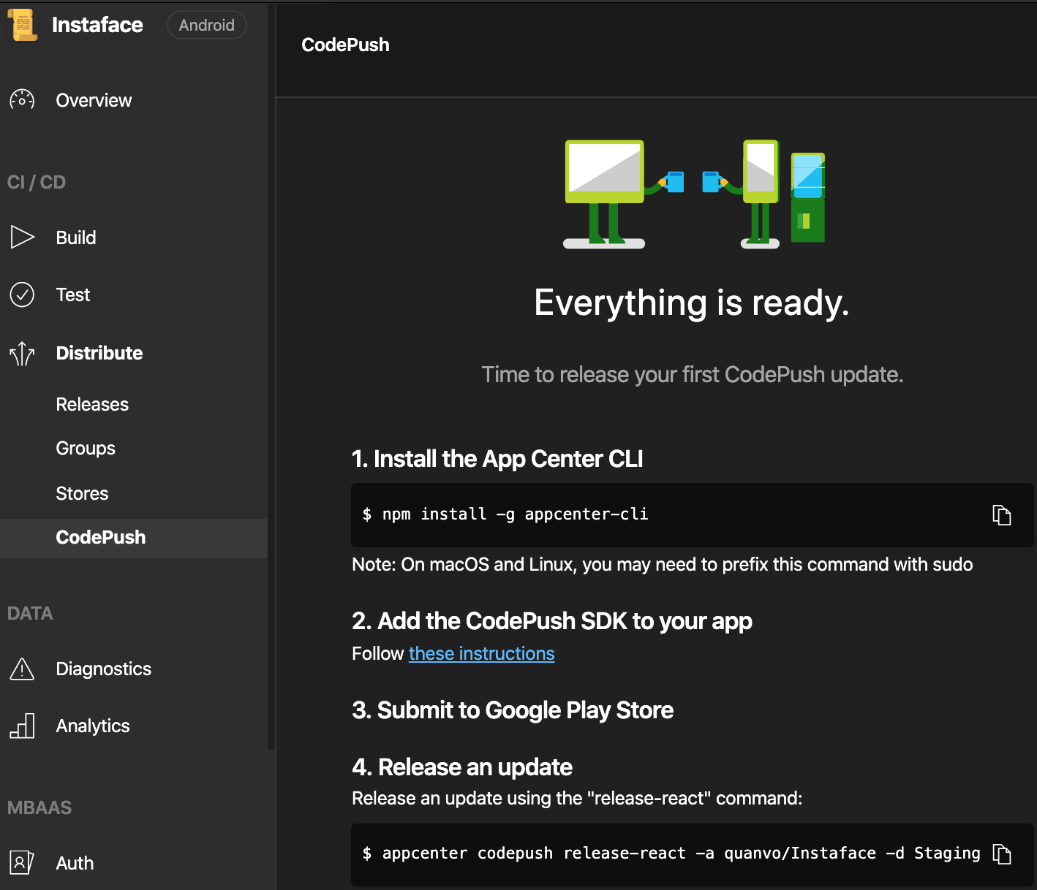Click the MBAAS section label
Image resolution: width=1037 pixels, height=890 pixels.
[x=39, y=807]
